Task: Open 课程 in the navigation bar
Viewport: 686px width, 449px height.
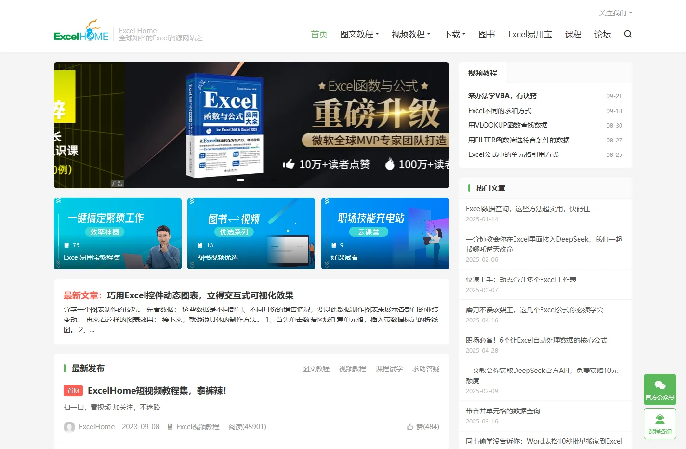Action: 573,34
